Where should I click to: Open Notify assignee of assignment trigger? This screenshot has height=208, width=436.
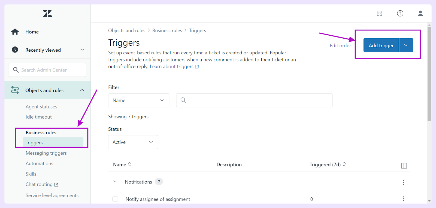point(158,199)
